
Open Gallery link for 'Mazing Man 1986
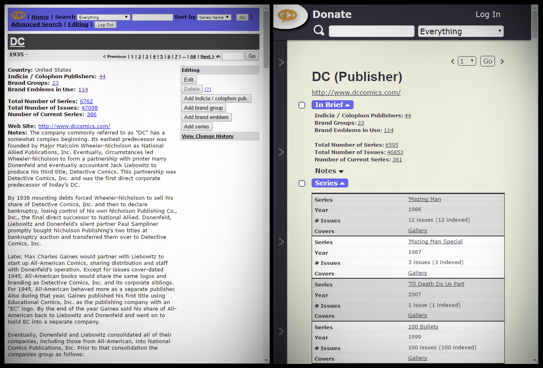(x=418, y=231)
